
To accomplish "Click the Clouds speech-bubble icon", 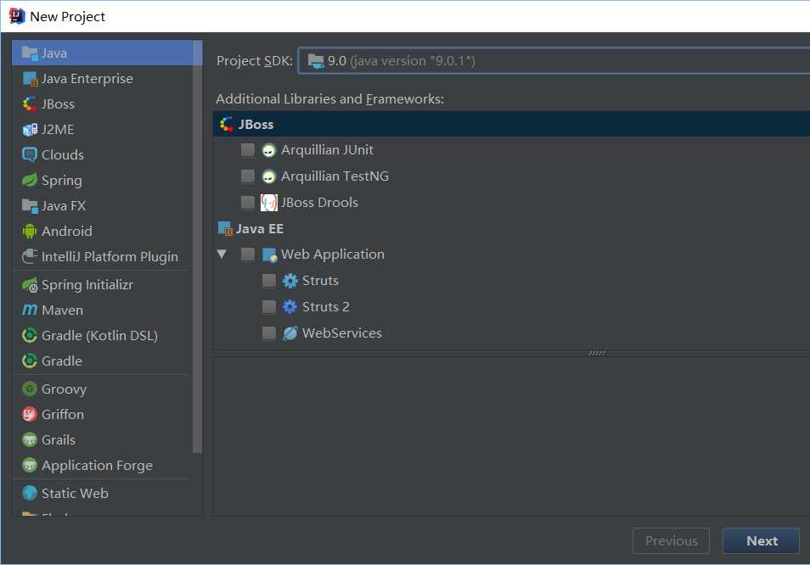I will tap(30, 154).
